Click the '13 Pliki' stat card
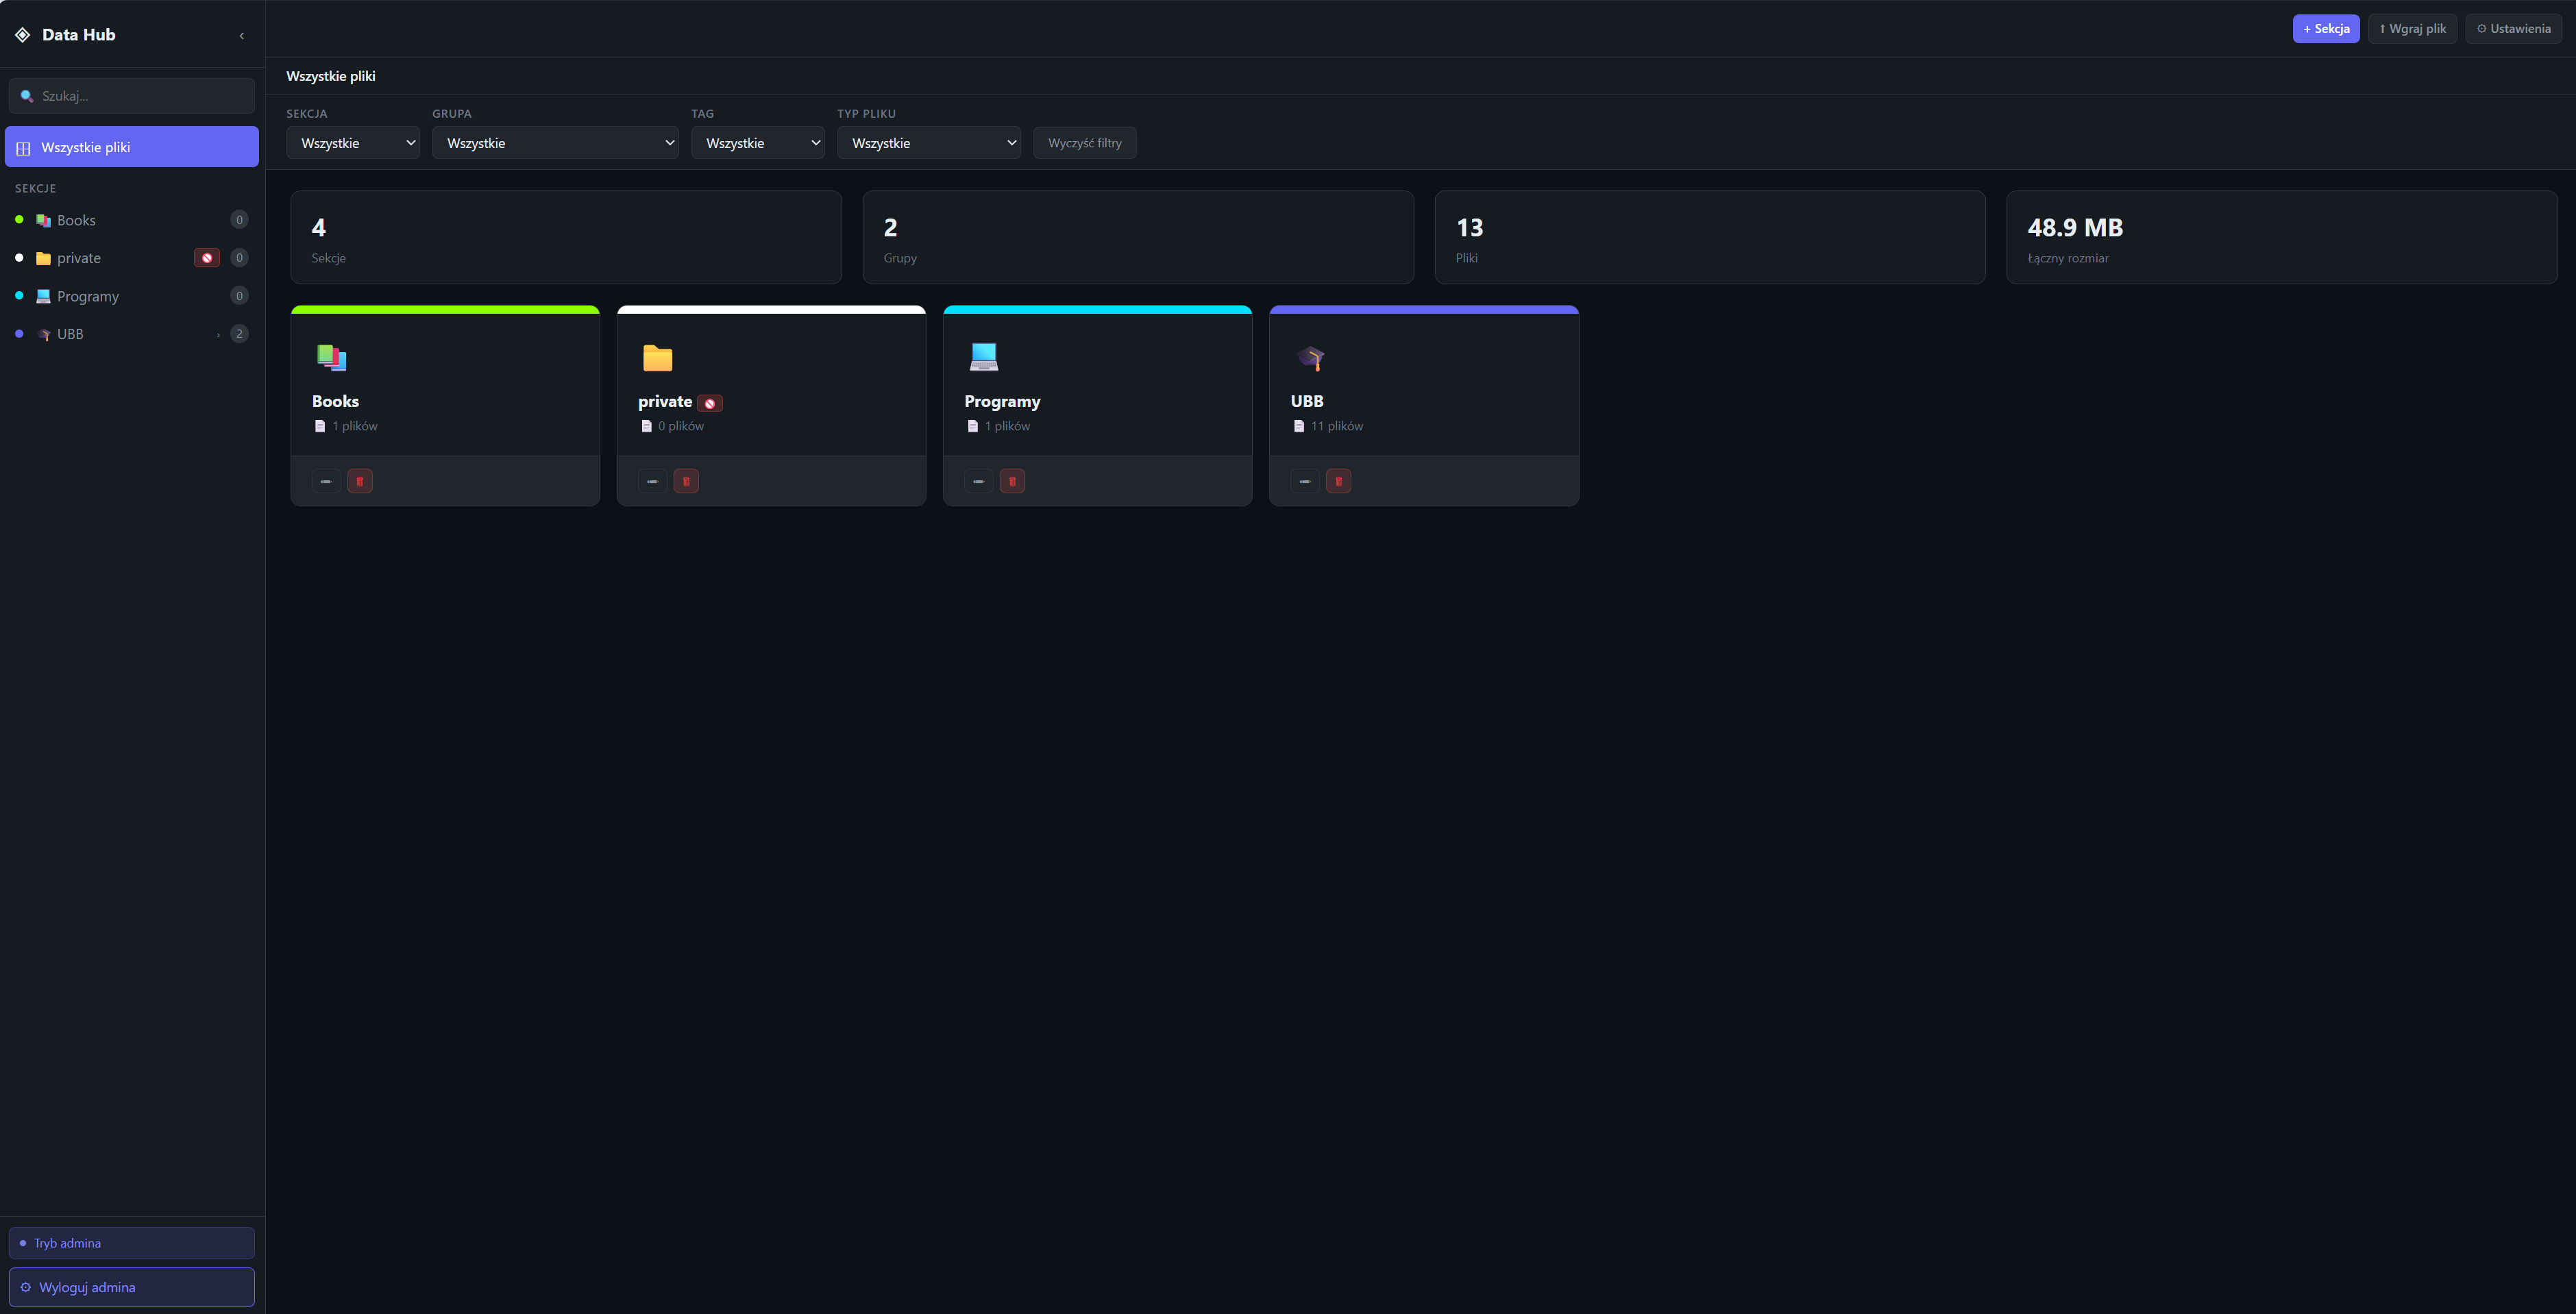The height and width of the screenshot is (1314, 2576). (x=1710, y=238)
